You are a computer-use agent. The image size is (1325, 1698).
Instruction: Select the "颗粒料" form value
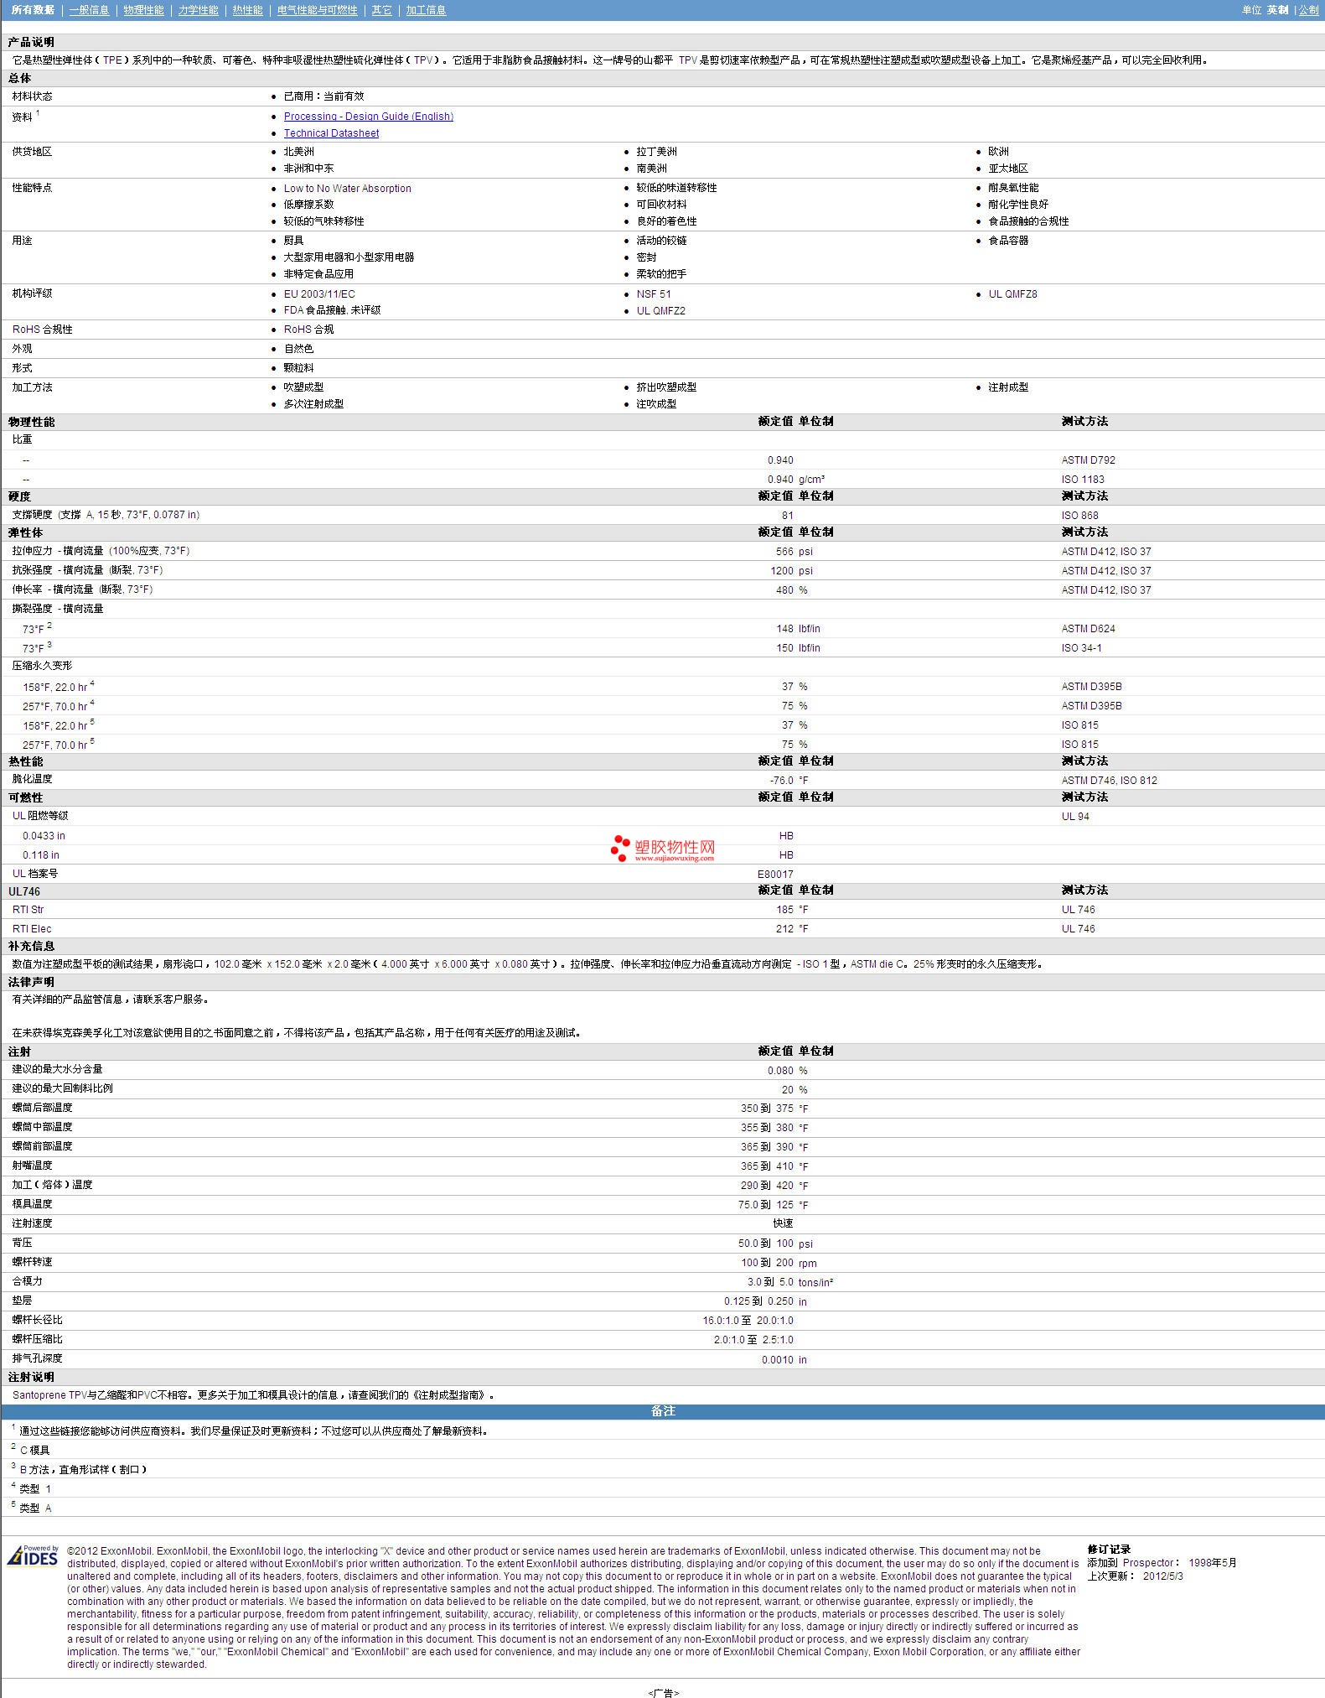[x=298, y=368]
